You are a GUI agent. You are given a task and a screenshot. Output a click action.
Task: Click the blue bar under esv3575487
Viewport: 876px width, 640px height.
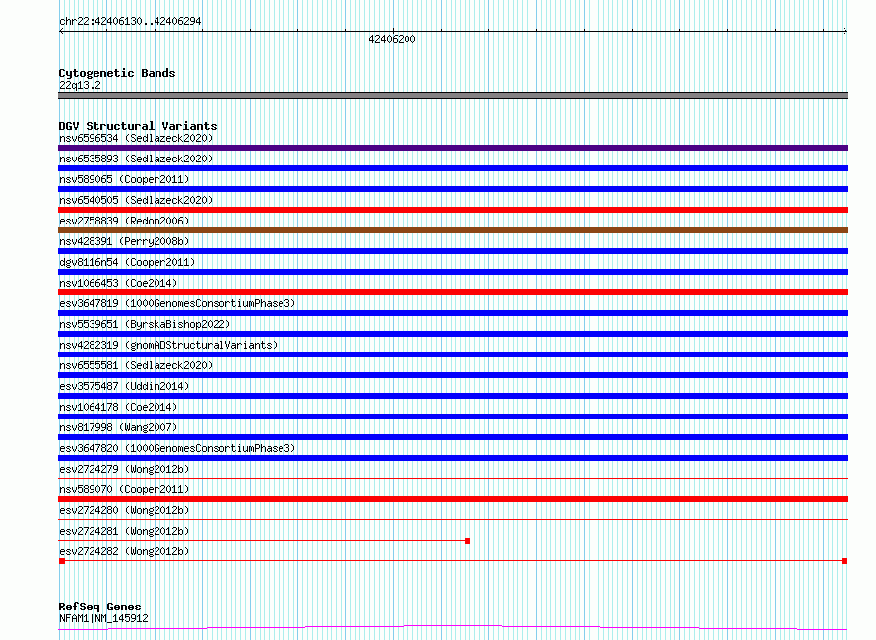(453, 396)
